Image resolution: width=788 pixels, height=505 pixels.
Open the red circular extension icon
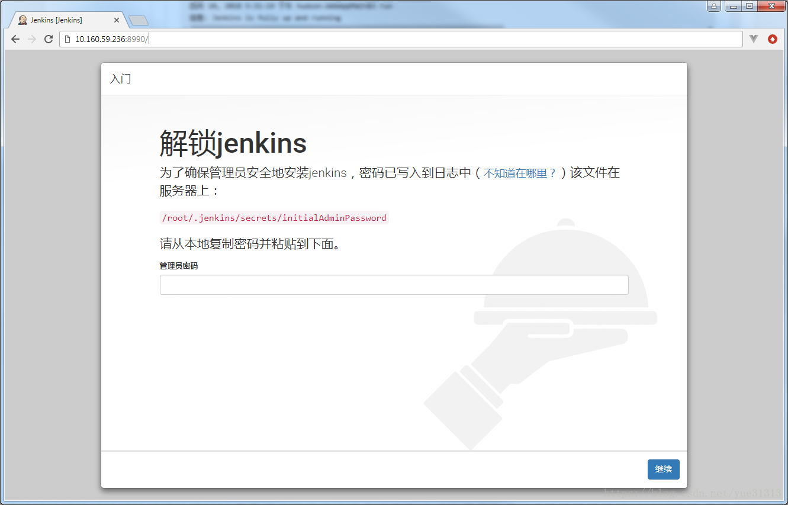tap(773, 39)
